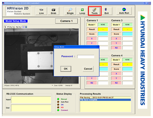Click the NG status indicator light
Screen dimensions: 153x118
click(x=58, y=108)
